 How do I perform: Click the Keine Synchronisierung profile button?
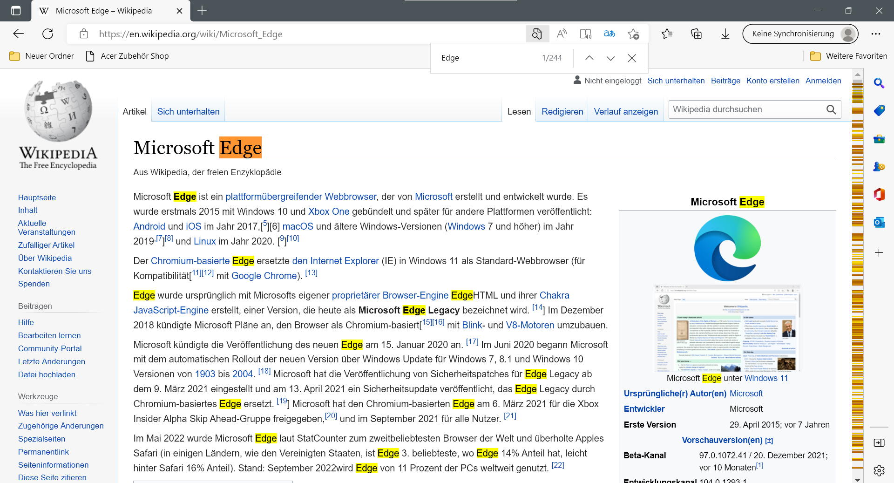click(800, 34)
